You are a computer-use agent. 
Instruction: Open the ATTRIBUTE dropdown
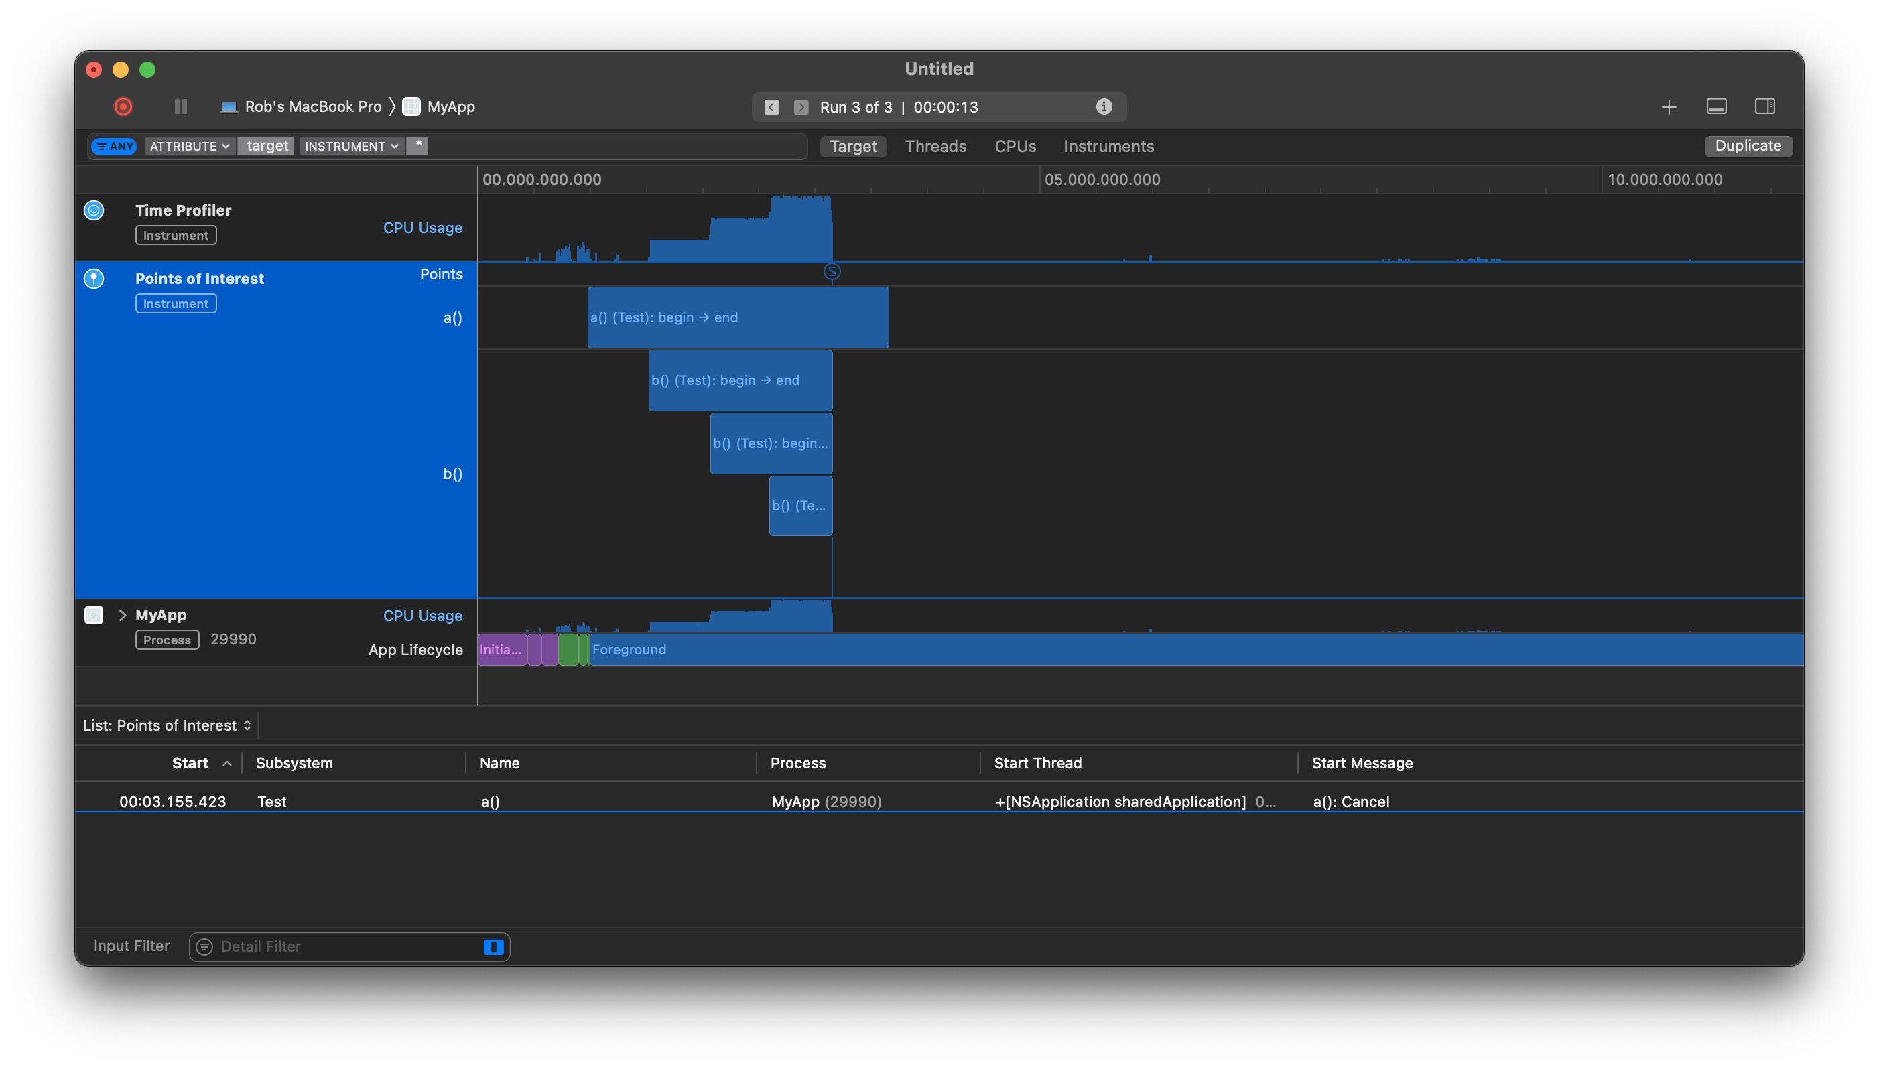(190, 146)
